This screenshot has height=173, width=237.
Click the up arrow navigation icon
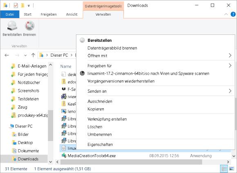point(33,55)
